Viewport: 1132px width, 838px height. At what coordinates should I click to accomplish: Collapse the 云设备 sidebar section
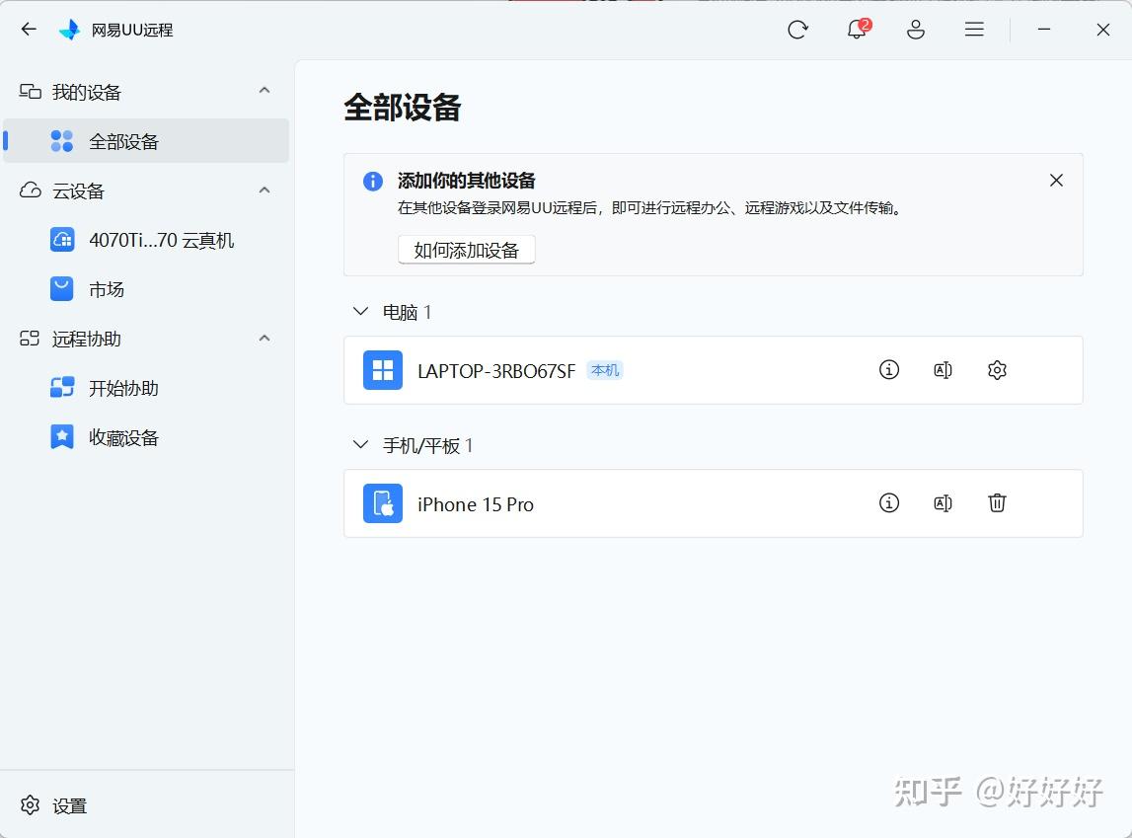(264, 190)
